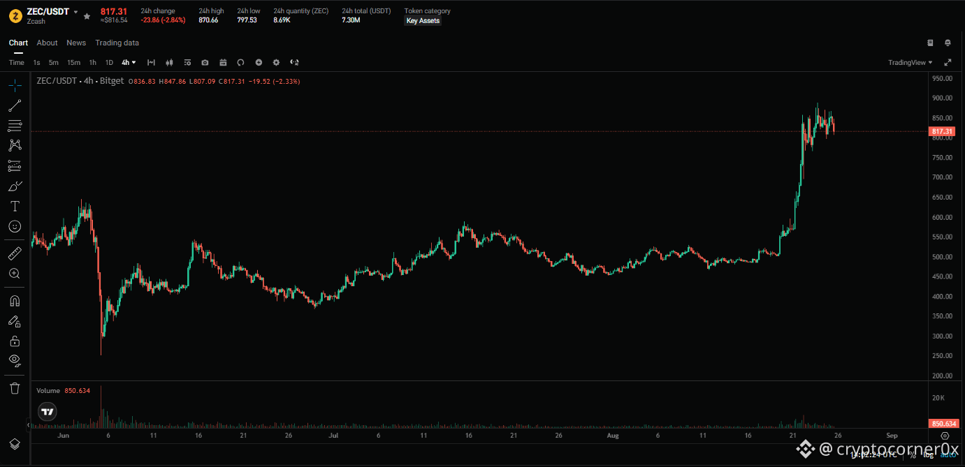
Task: Select the pattern drawing tool
Action: (15, 145)
